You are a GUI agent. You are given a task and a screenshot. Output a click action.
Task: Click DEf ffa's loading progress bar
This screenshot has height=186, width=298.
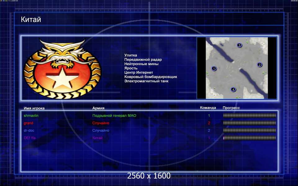tap(249, 138)
